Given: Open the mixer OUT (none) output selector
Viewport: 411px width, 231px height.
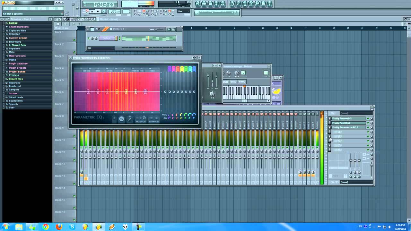Looking at the screenshot, I should [x=356, y=182].
